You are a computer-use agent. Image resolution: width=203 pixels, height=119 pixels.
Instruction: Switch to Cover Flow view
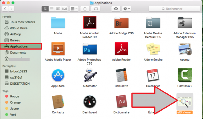click(x=64, y=9)
